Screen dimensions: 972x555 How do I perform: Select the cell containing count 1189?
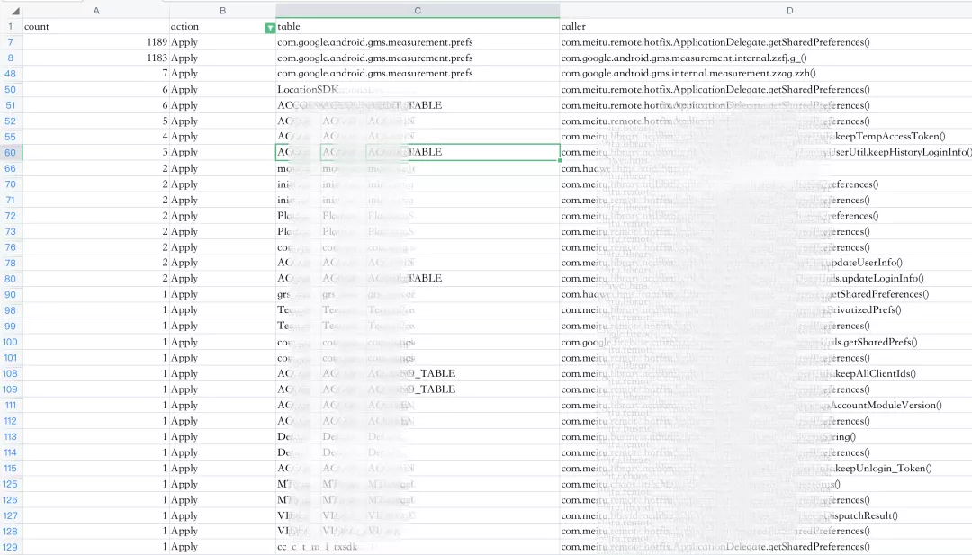(95, 42)
